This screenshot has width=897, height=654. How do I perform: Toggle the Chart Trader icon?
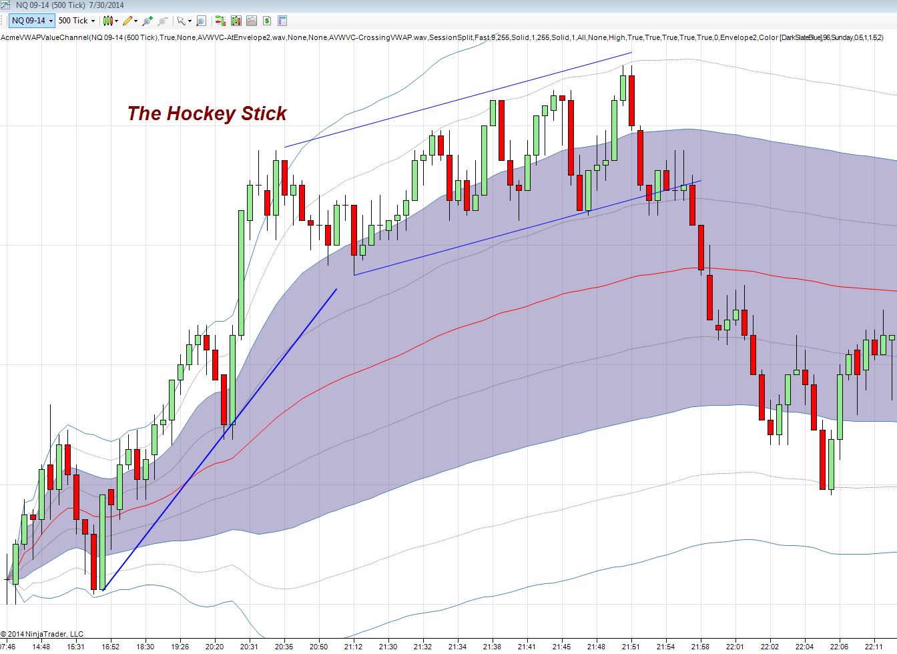[220, 21]
